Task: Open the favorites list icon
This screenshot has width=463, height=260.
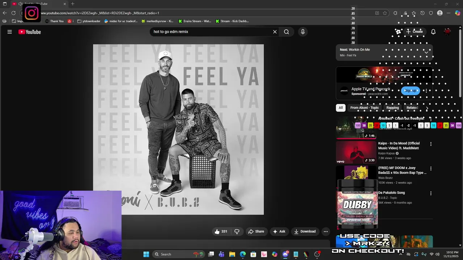Action: pyautogui.click(x=413, y=13)
